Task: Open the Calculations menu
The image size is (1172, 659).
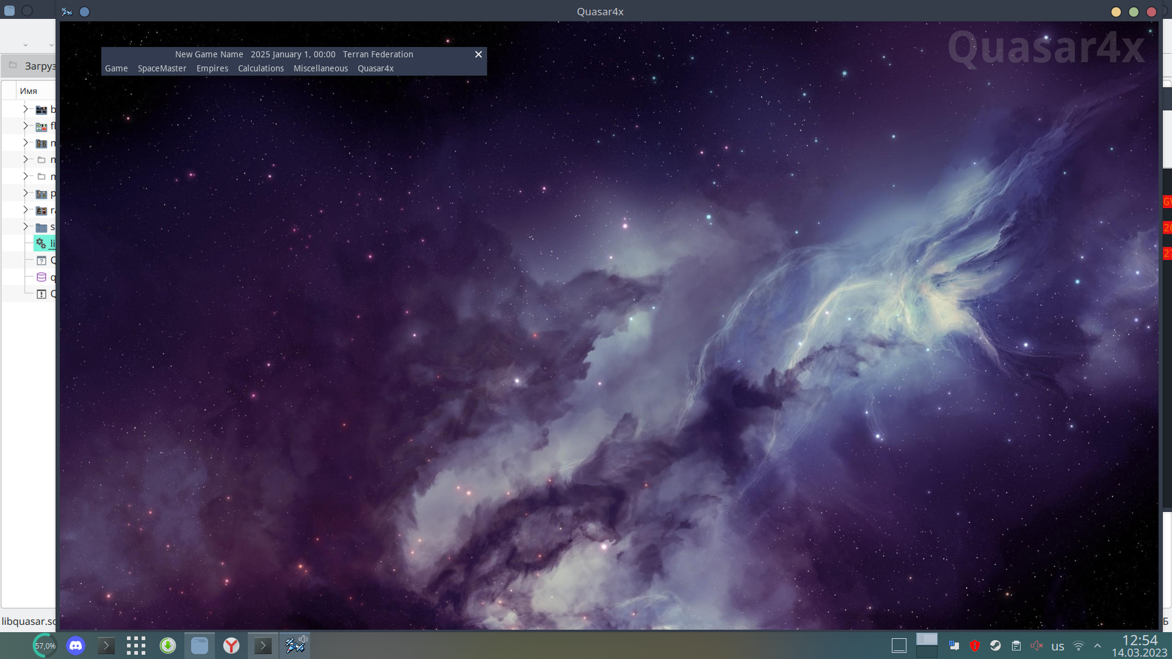Action: click(261, 68)
